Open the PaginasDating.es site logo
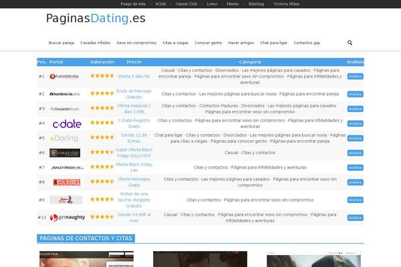The image size is (401, 267). click(x=96, y=19)
